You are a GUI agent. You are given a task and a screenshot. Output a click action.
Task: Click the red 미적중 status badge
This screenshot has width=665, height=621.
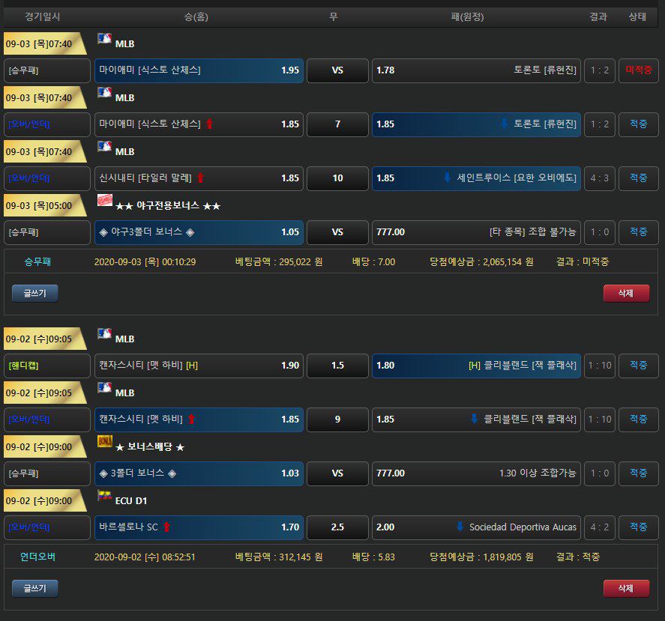pos(638,70)
